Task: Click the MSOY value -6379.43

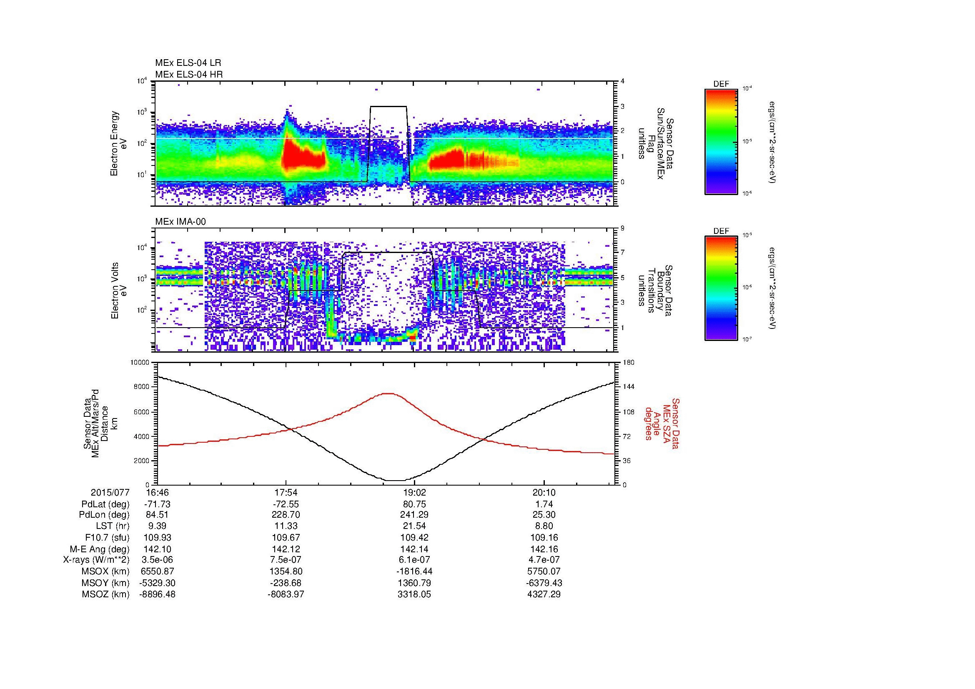Action: pos(544,583)
